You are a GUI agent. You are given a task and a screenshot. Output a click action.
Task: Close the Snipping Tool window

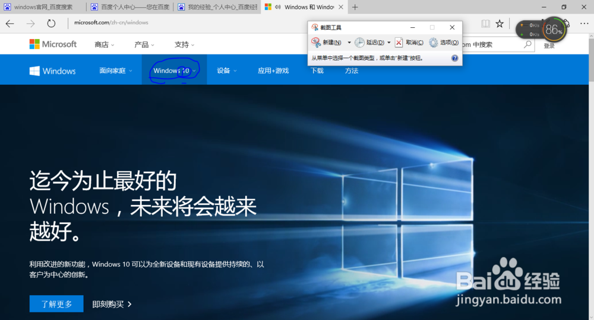(x=452, y=27)
